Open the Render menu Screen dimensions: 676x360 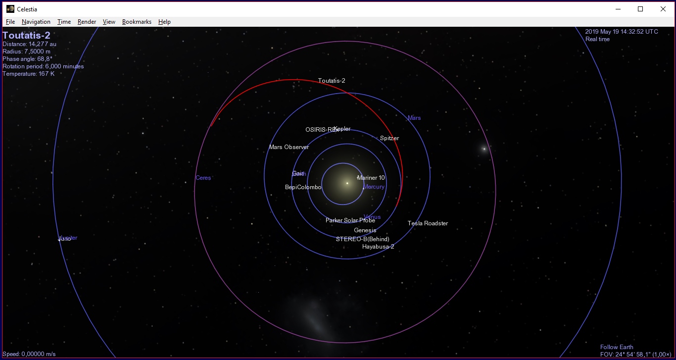pos(87,22)
